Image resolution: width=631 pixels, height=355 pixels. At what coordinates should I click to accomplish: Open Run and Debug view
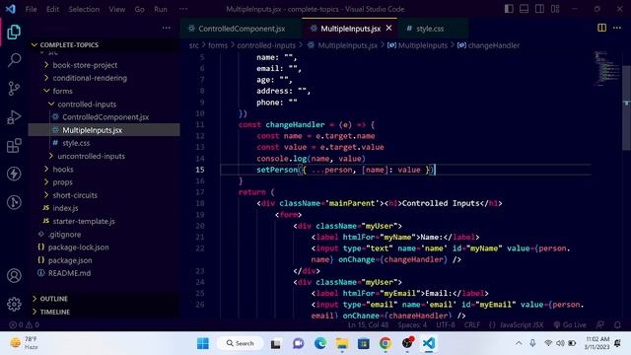(14, 117)
